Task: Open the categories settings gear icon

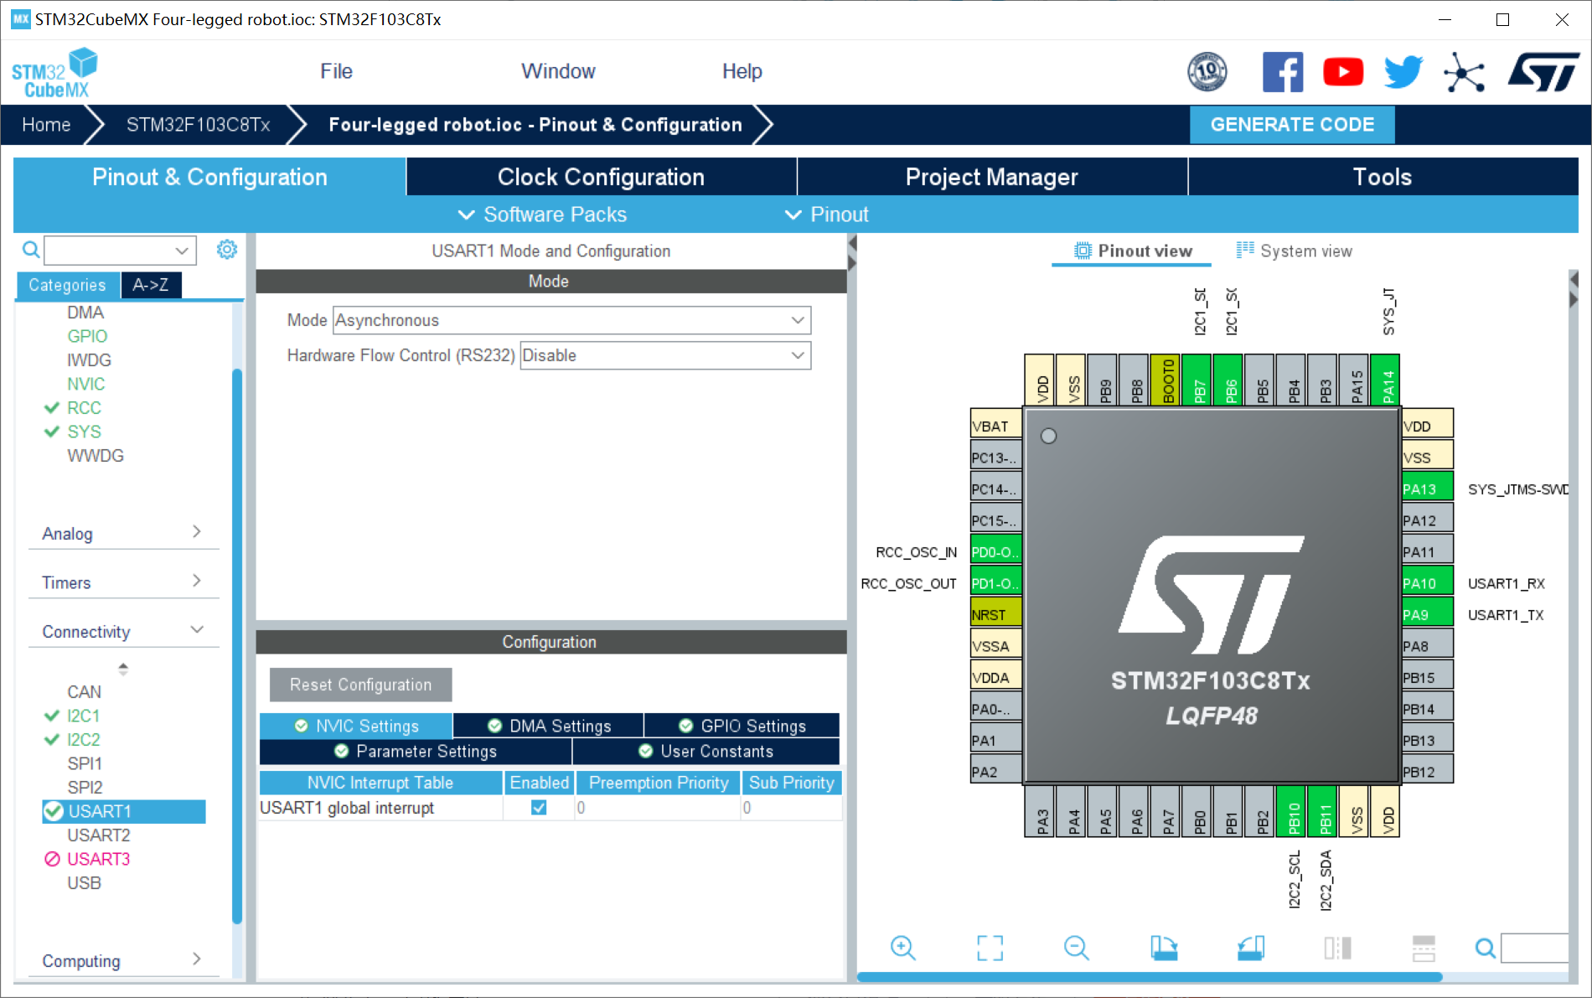Action: (x=227, y=250)
